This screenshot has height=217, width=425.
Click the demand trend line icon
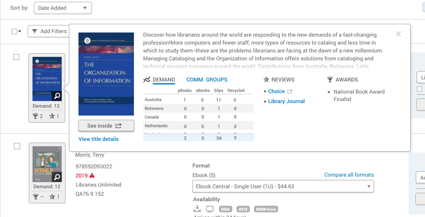[x=147, y=80]
